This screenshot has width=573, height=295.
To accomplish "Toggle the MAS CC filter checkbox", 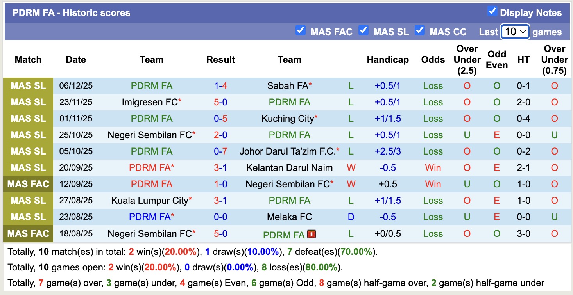I will click(420, 30).
